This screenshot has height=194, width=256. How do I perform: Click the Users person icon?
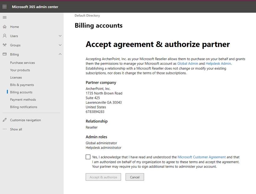pos(5,36)
